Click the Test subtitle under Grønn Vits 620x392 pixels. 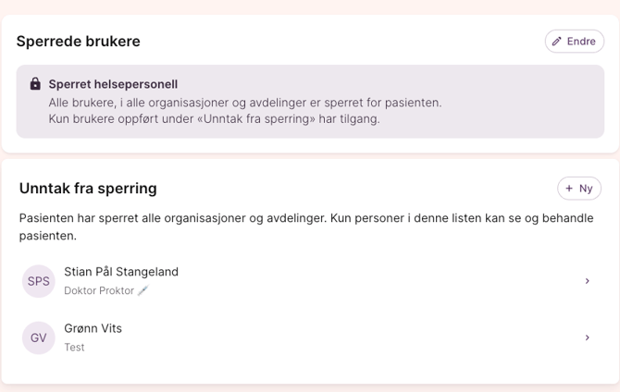(74, 348)
